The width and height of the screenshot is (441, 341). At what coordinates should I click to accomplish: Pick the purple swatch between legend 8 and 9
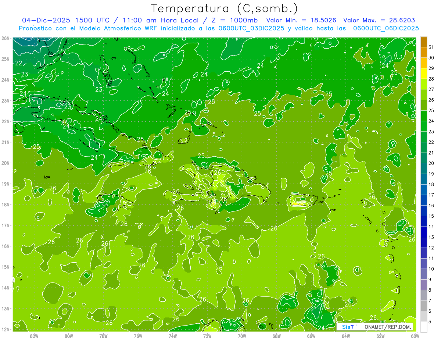[424, 285]
